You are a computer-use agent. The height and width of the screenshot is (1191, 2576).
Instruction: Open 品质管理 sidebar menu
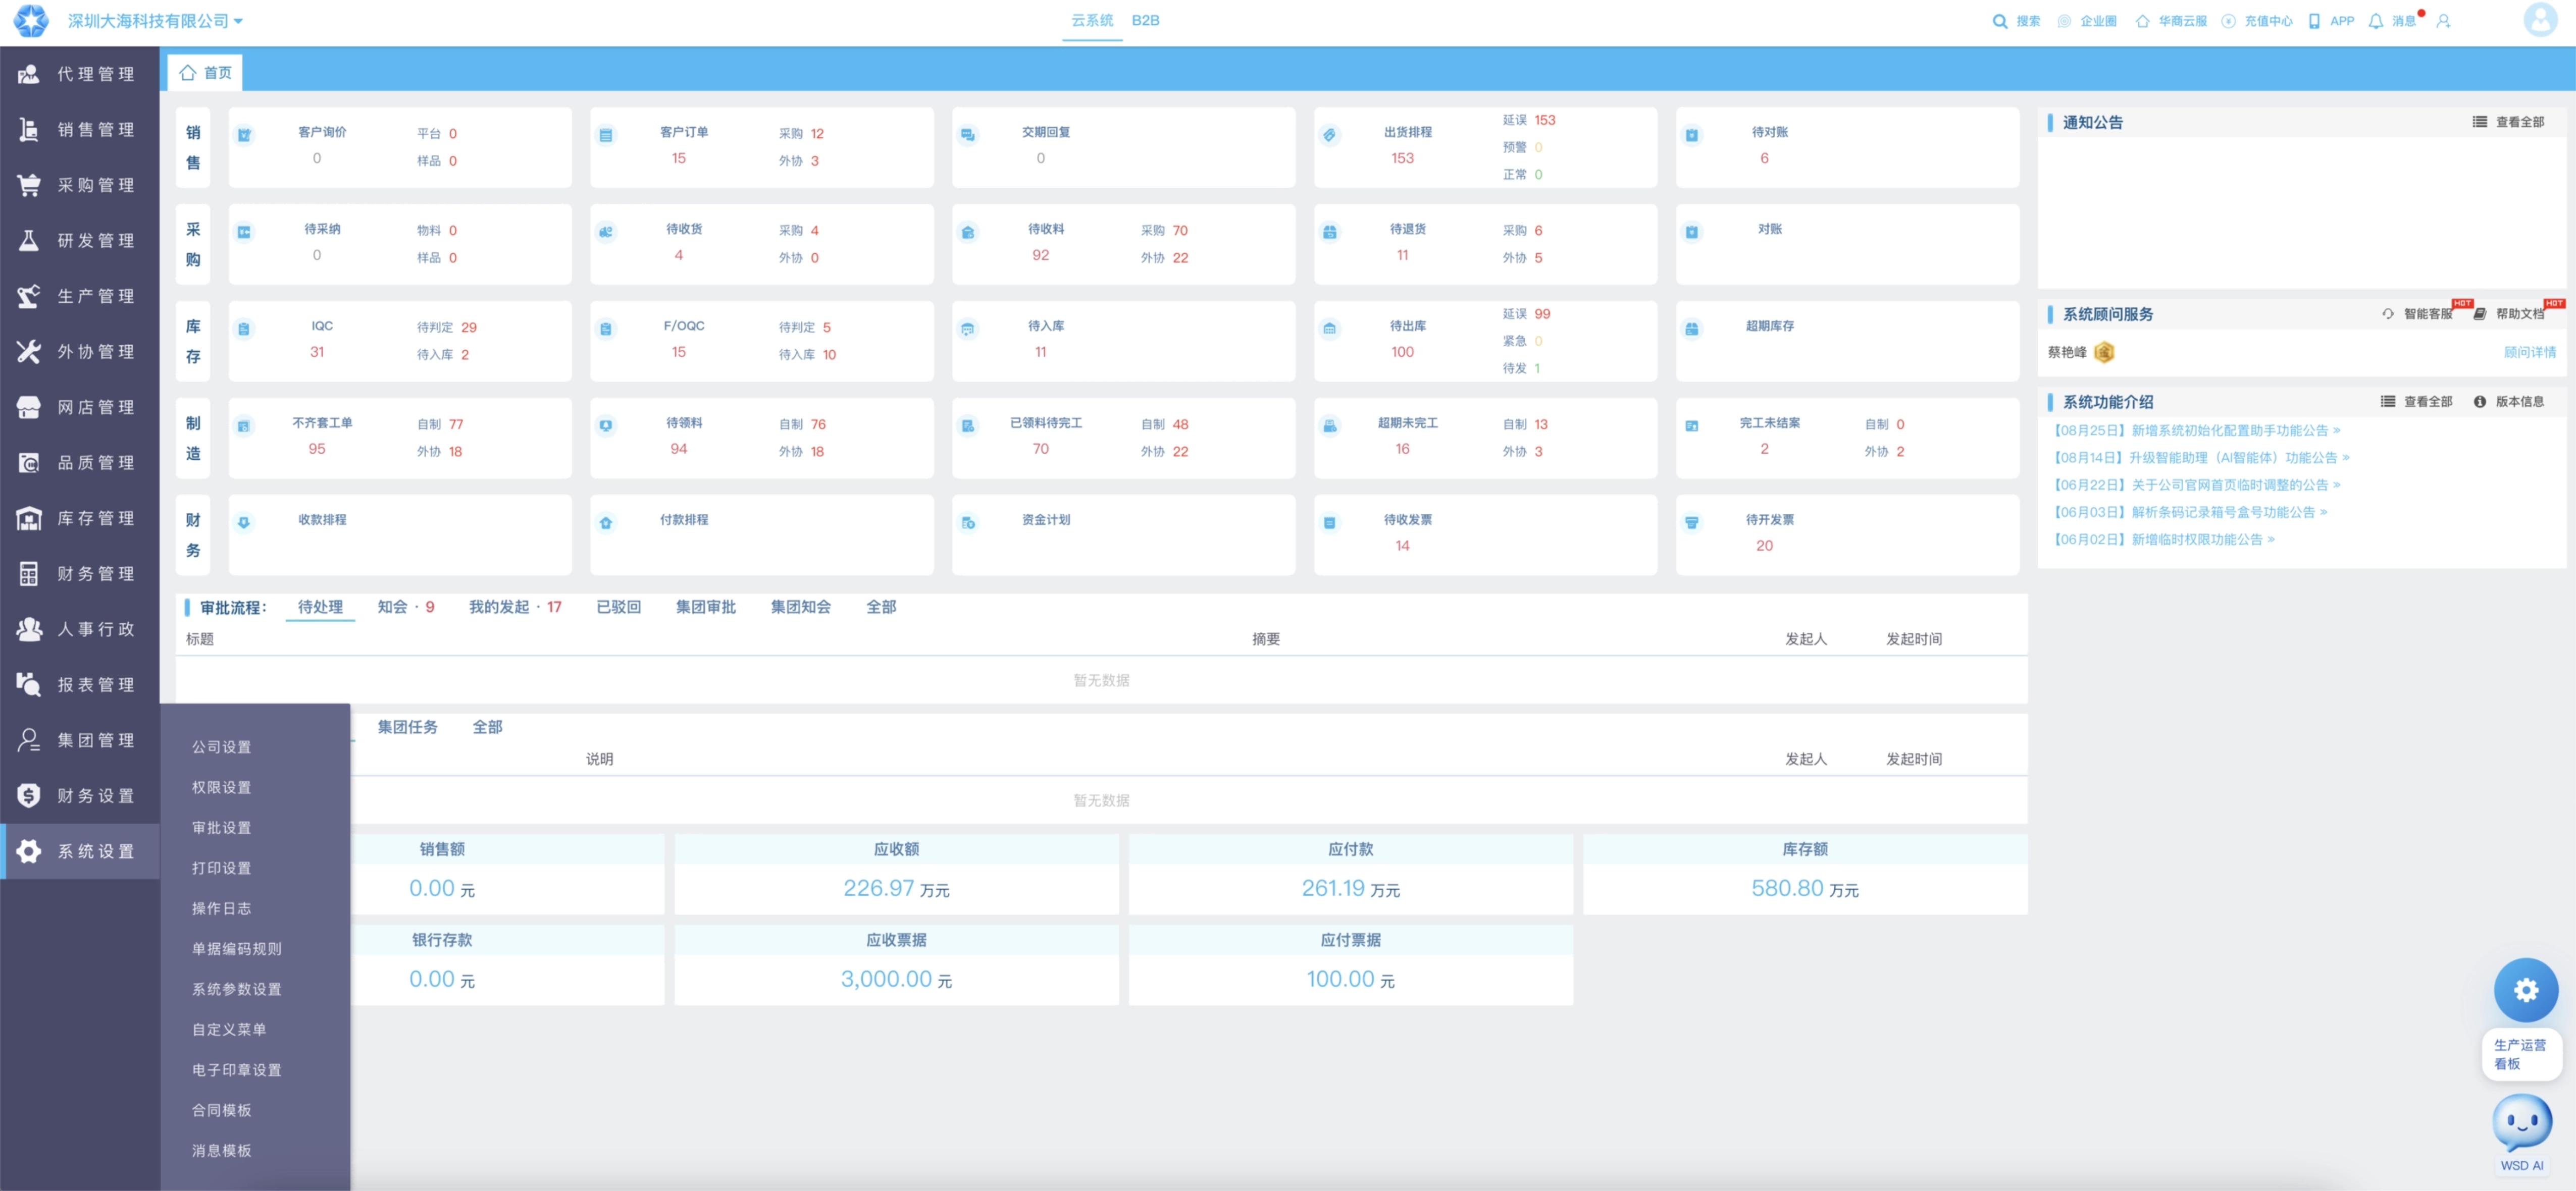pyautogui.click(x=79, y=463)
